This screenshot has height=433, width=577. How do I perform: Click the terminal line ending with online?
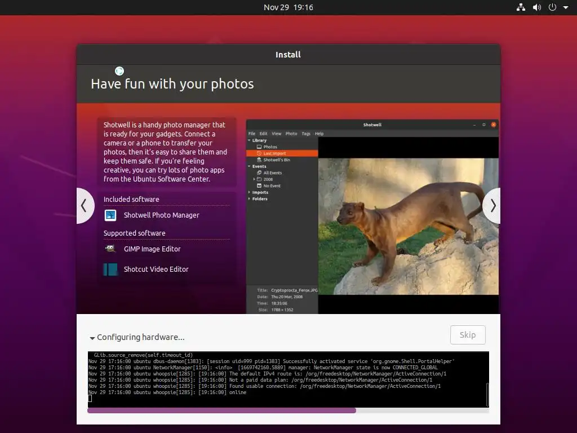pyautogui.click(x=167, y=392)
